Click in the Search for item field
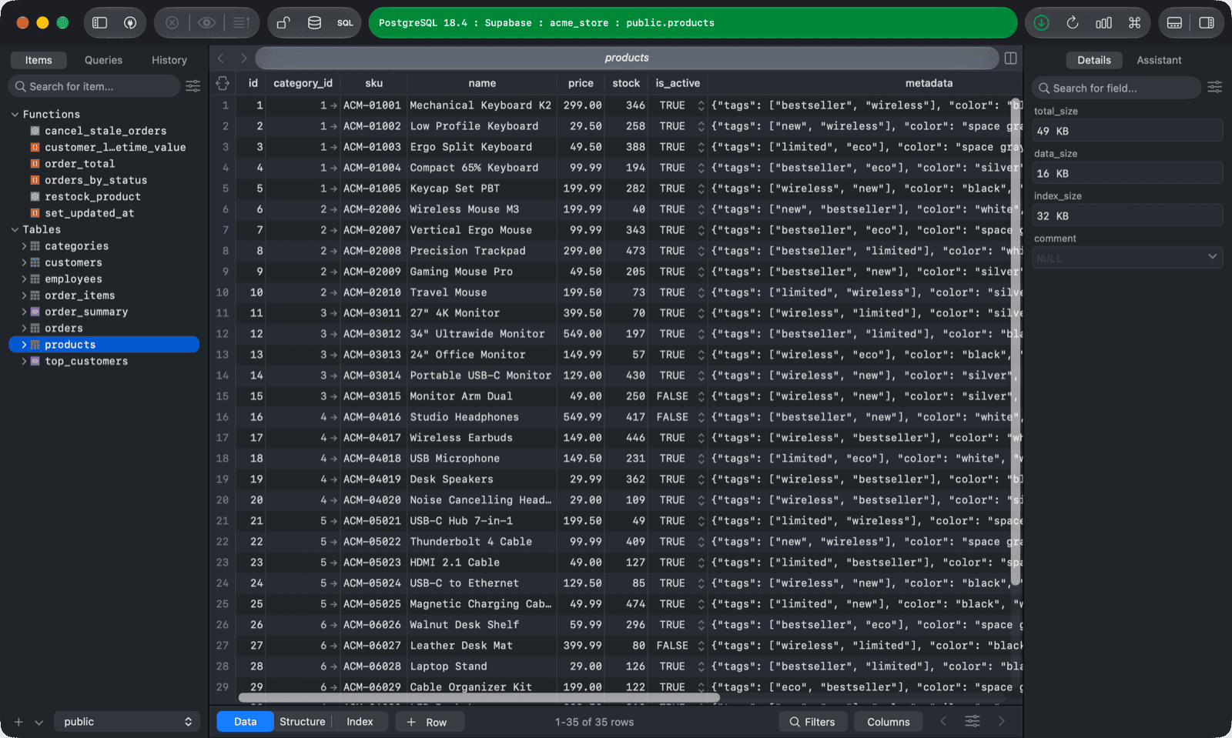 click(94, 86)
